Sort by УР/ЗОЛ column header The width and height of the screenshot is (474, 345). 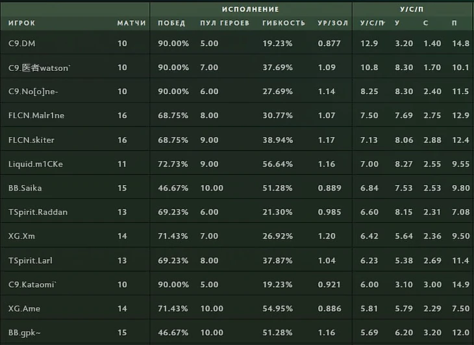333,23
